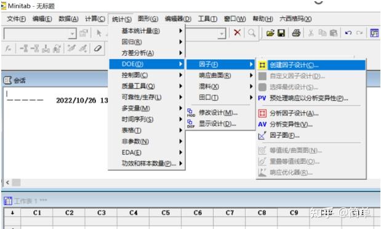
Task: Select worksheet column header C1
Action: coord(37,213)
